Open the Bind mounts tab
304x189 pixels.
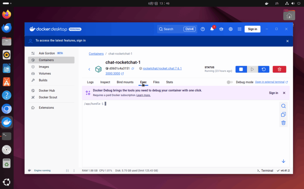(x=125, y=82)
